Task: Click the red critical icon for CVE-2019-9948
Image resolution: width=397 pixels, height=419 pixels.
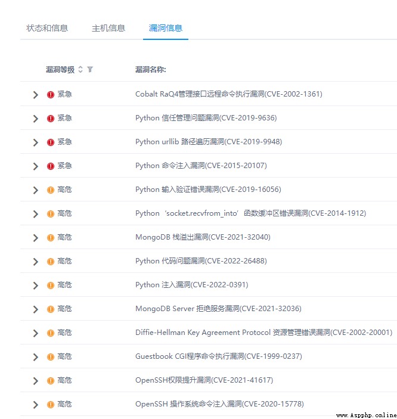Action: (51, 142)
